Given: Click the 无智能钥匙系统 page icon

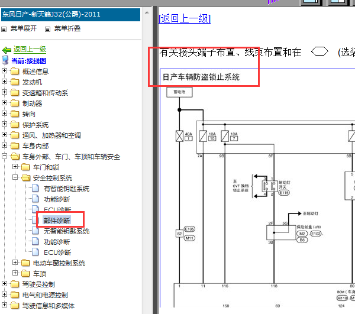Looking at the screenshot, I should click(x=35, y=231).
